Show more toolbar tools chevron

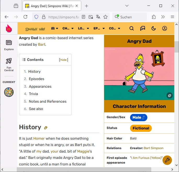[163, 17]
